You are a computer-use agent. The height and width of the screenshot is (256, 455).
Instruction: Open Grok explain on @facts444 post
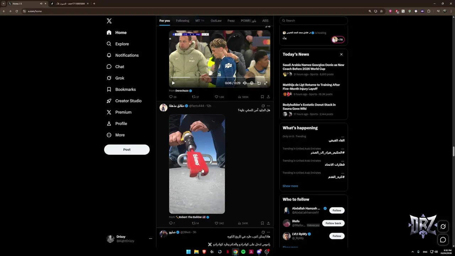[263, 106]
